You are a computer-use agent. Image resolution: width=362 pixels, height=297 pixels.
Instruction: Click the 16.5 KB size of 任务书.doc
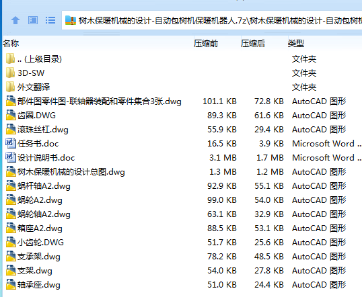[222, 144]
